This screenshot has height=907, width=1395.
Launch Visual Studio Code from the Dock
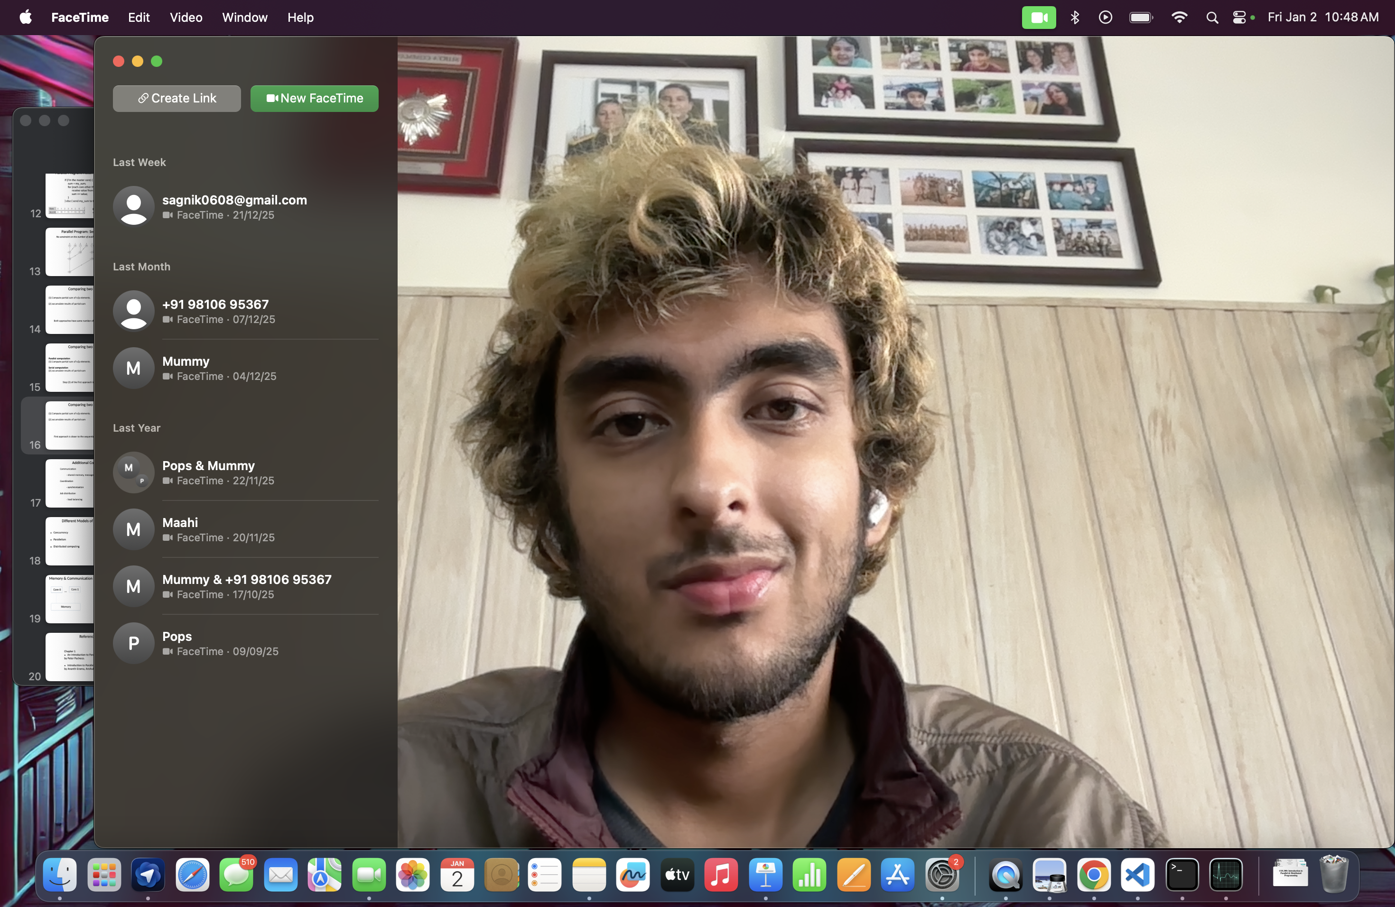click(x=1137, y=875)
